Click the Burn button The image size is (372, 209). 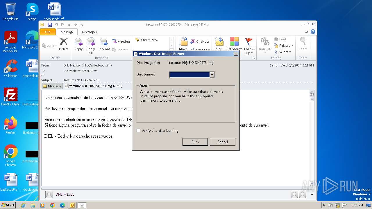pos(195,142)
